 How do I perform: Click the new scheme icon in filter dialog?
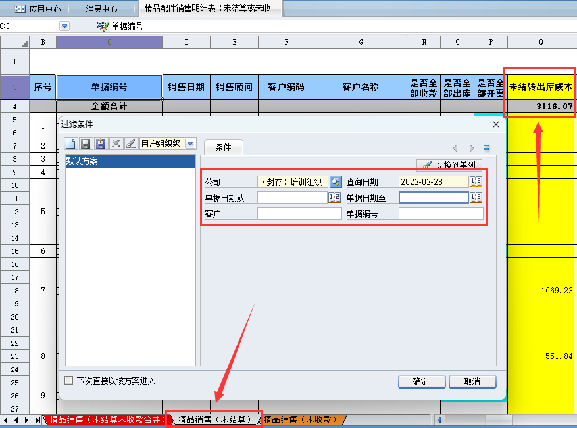71,143
